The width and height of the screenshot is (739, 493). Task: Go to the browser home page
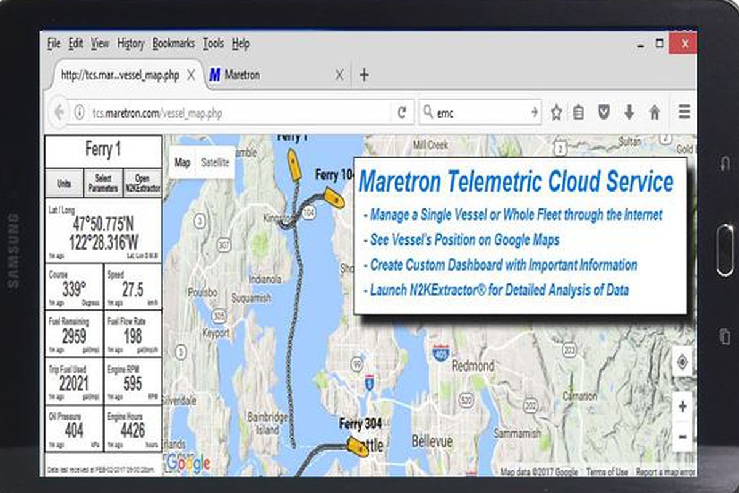655,112
